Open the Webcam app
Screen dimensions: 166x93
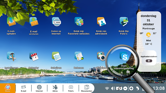[101, 56]
